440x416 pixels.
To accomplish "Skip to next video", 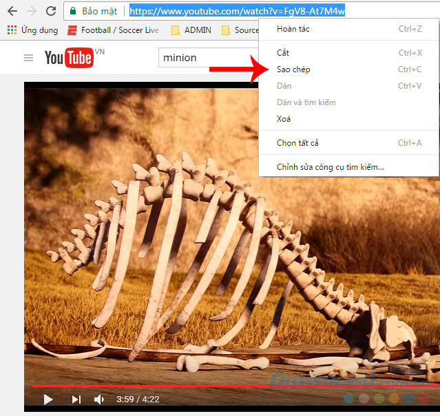I will click(76, 399).
